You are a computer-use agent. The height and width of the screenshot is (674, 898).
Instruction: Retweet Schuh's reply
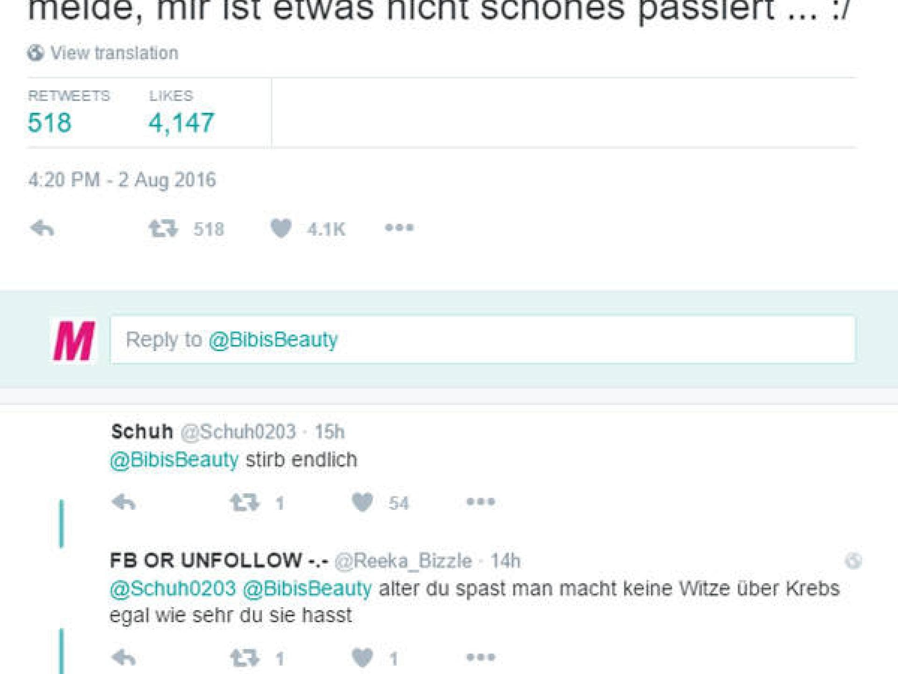pos(245,503)
